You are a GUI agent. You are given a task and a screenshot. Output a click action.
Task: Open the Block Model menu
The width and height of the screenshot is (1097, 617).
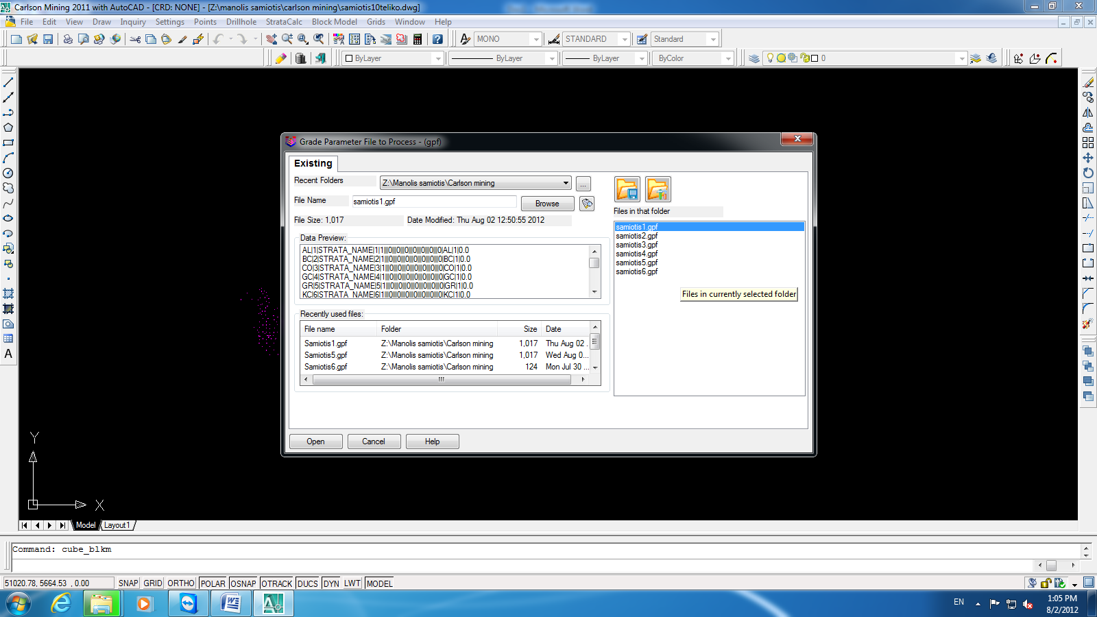pyautogui.click(x=335, y=22)
